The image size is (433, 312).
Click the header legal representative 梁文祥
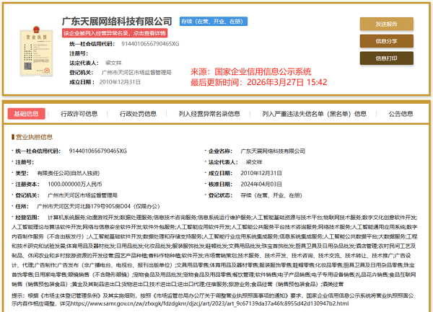(x=113, y=63)
